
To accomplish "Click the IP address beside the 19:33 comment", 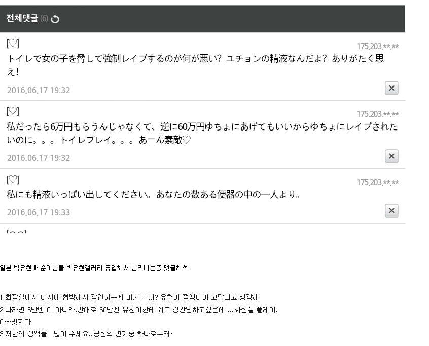I will [378, 182].
